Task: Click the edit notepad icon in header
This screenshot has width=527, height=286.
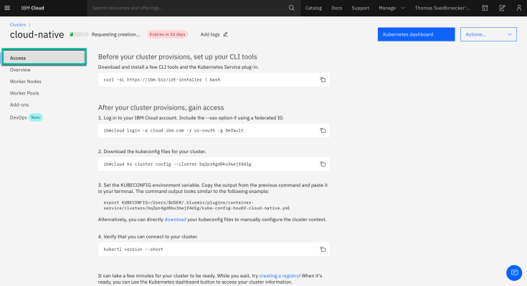Action: pos(502,8)
